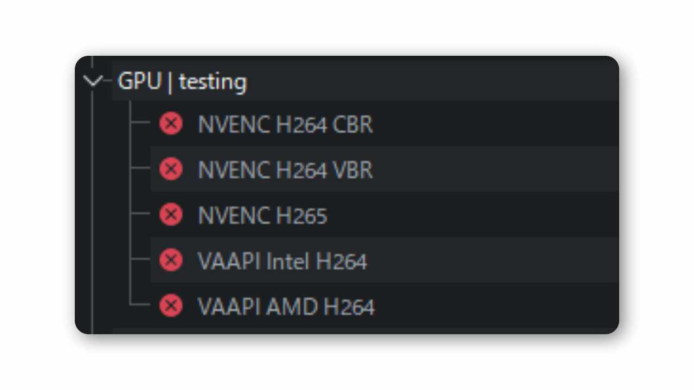
Task: Toggle the down arrow next to GPU
Action: (93, 81)
